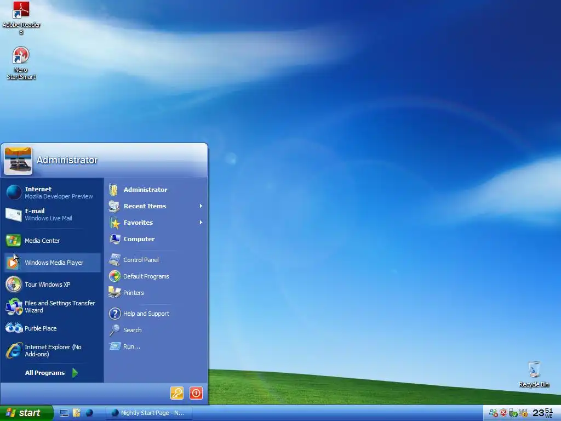The image size is (561, 421).
Task: Click the taskbar clock showing 23:51
Action: tap(543, 413)
